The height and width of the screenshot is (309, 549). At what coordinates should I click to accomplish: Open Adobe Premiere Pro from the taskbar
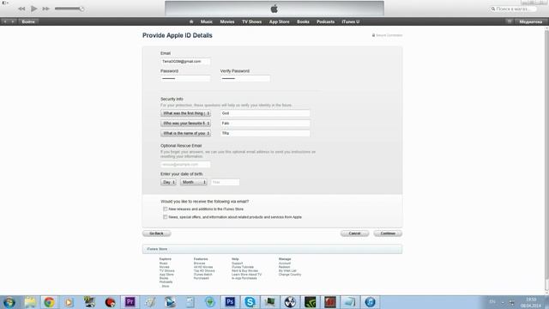click(130, 302)
